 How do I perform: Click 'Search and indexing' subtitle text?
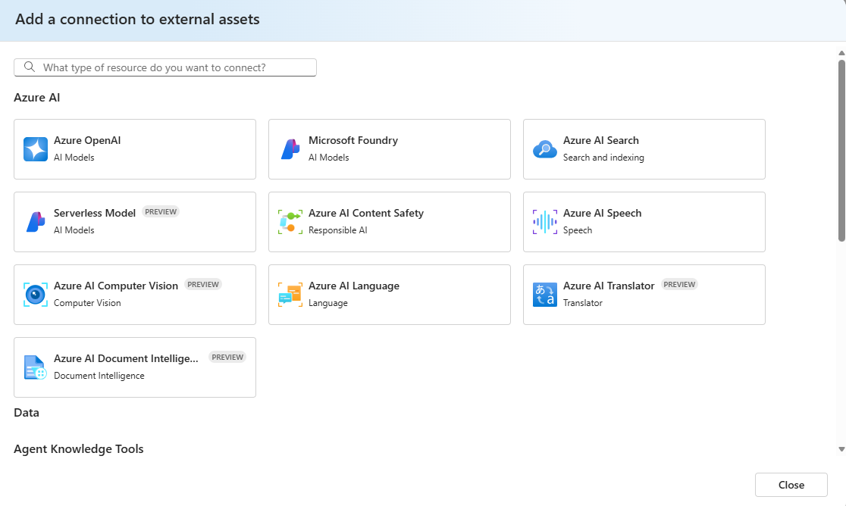point(603,158)
